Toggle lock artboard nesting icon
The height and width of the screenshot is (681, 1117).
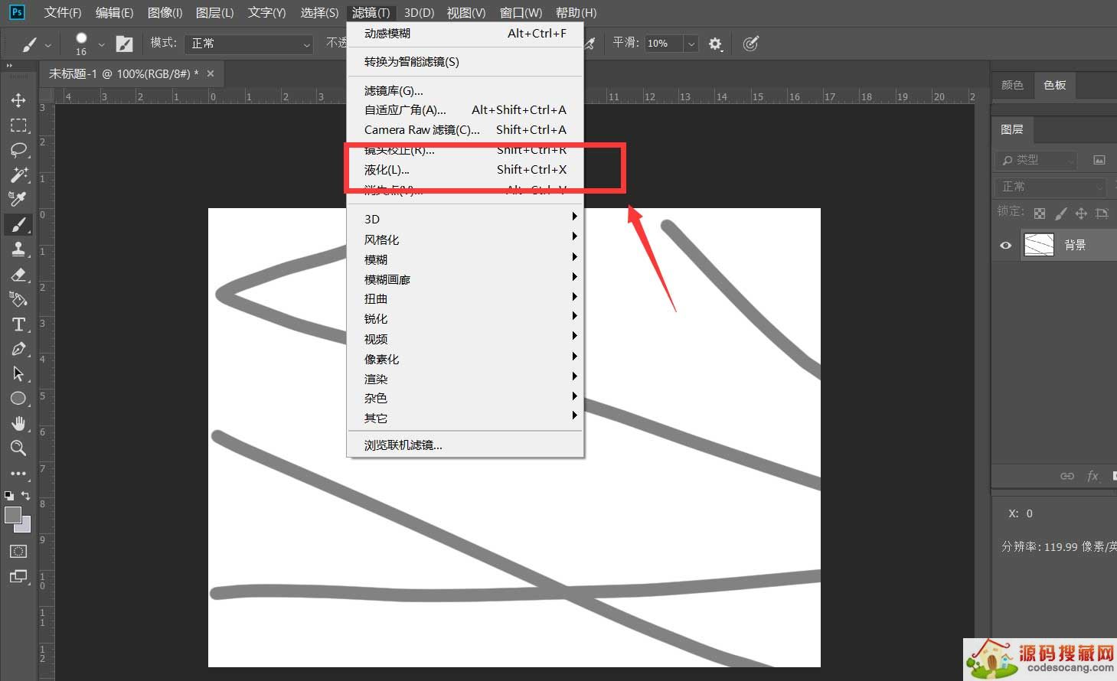[x=1102, y=213]
